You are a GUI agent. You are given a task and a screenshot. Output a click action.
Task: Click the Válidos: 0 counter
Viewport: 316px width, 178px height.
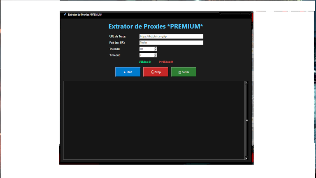click(145, 62)
